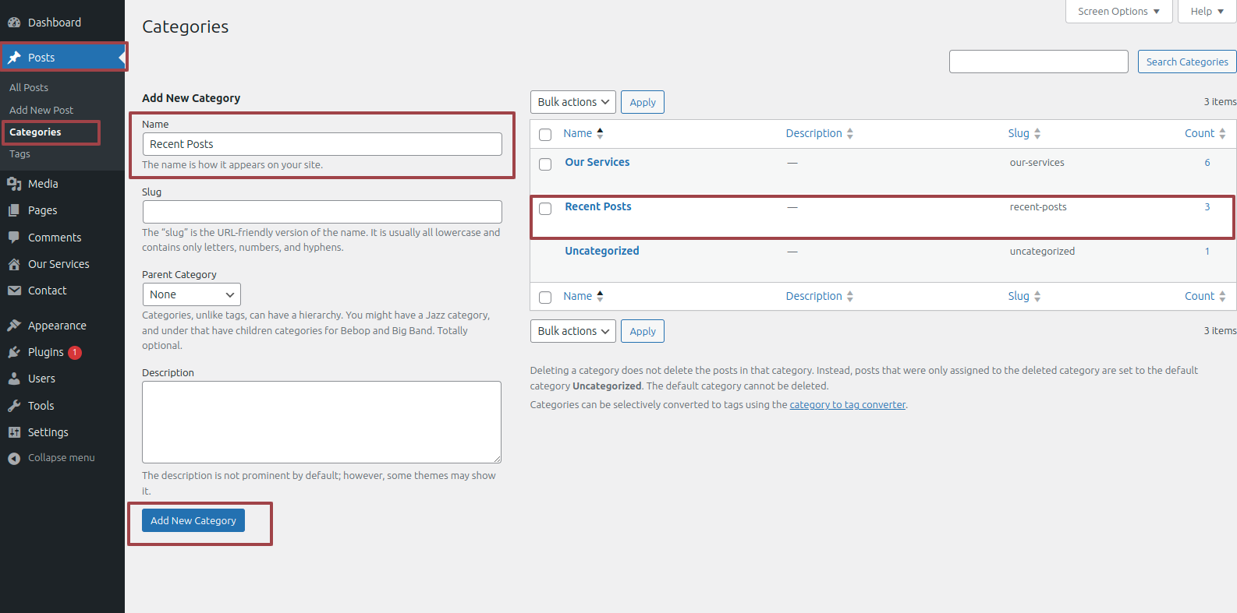Follow the category to tag converter link

[x=847, y=405]
